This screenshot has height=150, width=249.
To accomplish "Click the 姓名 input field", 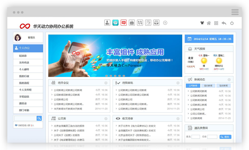I will pyautogui.click(x=196, y=137).
